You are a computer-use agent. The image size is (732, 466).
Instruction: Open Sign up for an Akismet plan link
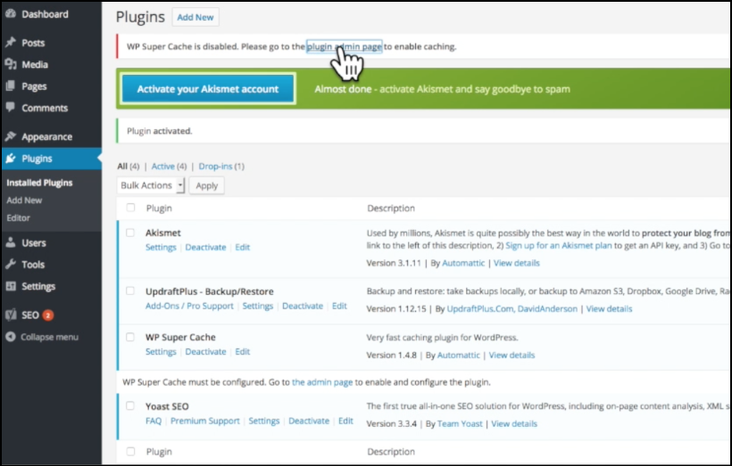click(558, 246)
